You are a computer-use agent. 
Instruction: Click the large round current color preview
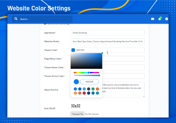tap(76, 82)
